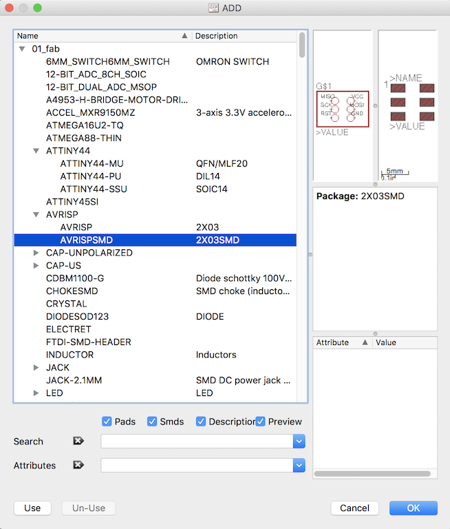The width and height of the screenshot is (450, 529).
Task: Cancel the ADD dialog
Action: point(354,508)
